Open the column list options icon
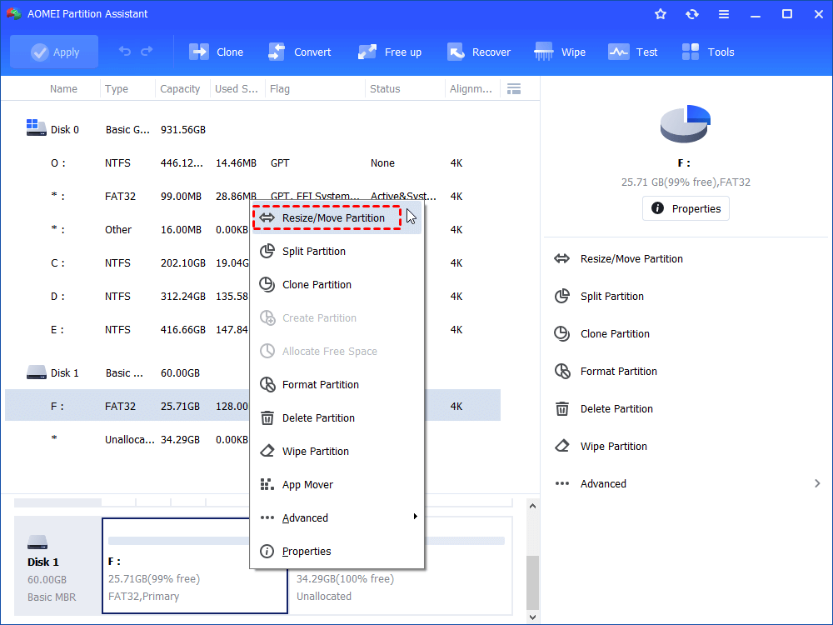 coord(514,88)
